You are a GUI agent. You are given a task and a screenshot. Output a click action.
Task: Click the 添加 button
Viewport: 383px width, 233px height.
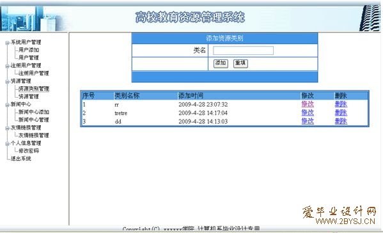(x=221, y=63)
